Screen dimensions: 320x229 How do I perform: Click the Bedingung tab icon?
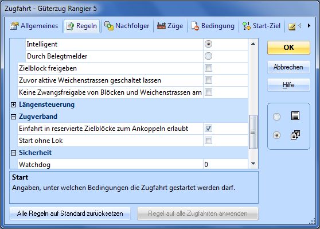(x=195, y=26)
